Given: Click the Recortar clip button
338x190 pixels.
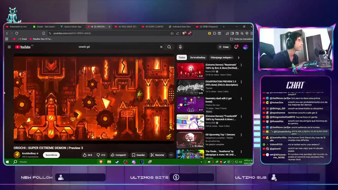Looking at the screenshot, I should tap(157, 155).
